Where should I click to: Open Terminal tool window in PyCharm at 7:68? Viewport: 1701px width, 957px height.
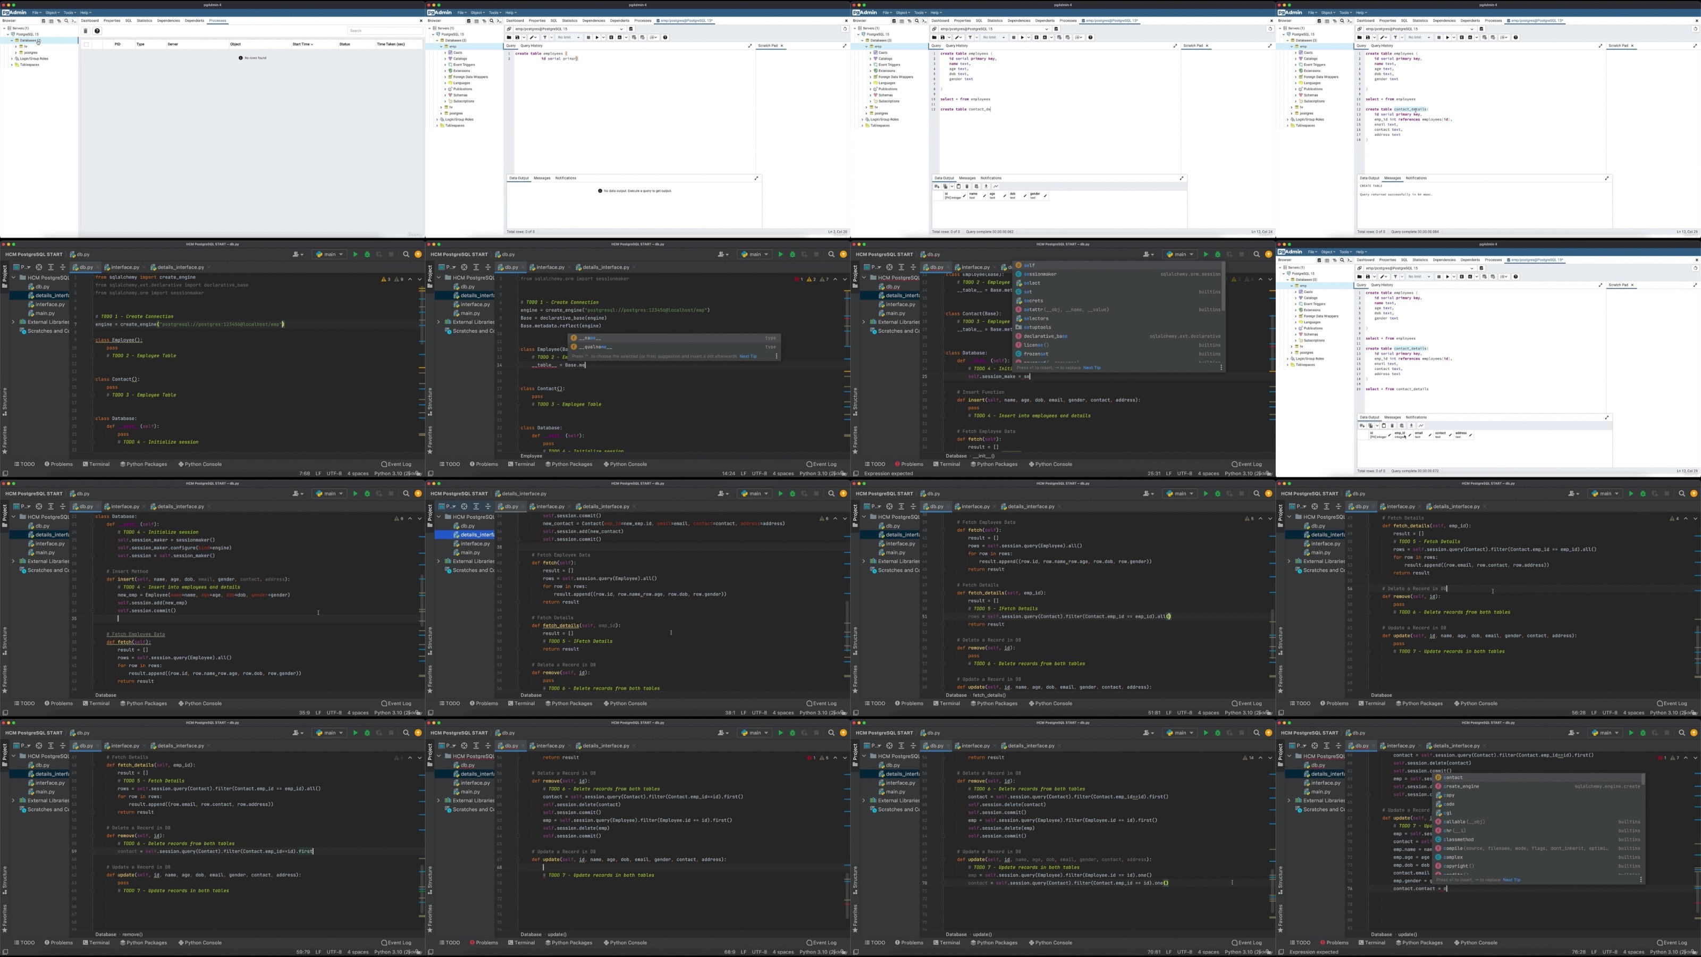pos(96,464)
